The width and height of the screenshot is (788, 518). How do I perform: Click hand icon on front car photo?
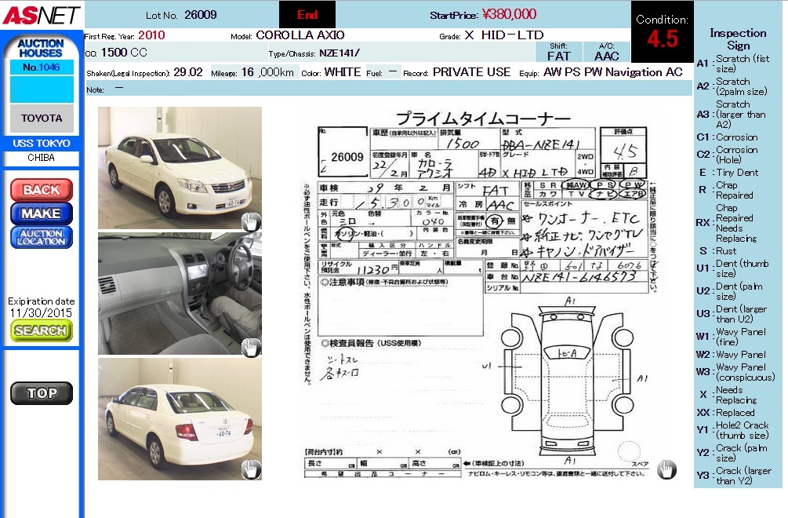click(x=250, y=221)
